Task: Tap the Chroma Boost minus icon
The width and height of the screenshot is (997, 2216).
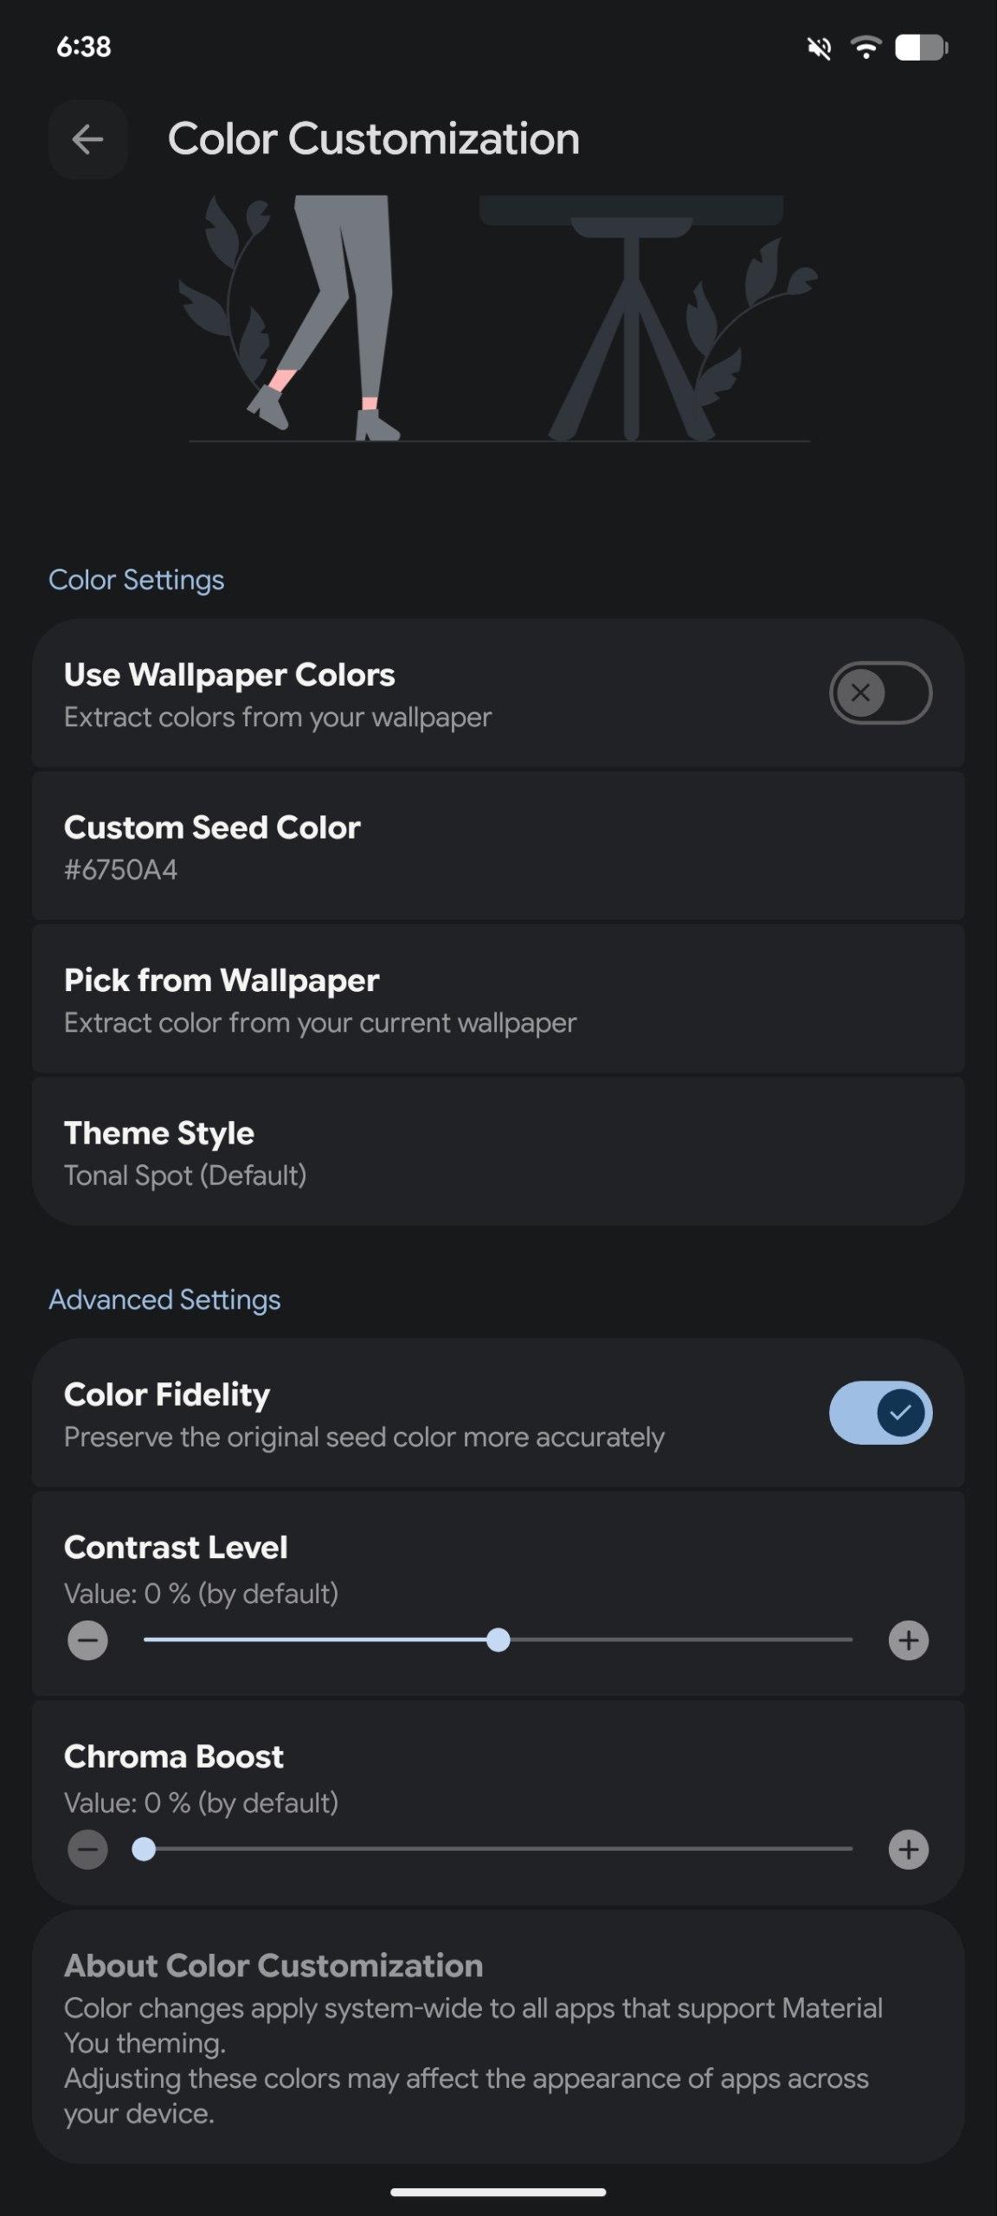Action: pos(87,1850)
